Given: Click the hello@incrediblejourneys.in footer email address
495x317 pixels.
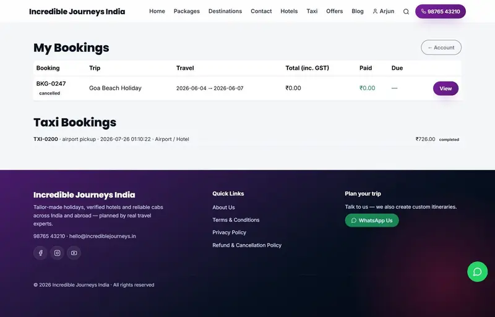Looking at the screenshot, I should (x=103, y=236).
